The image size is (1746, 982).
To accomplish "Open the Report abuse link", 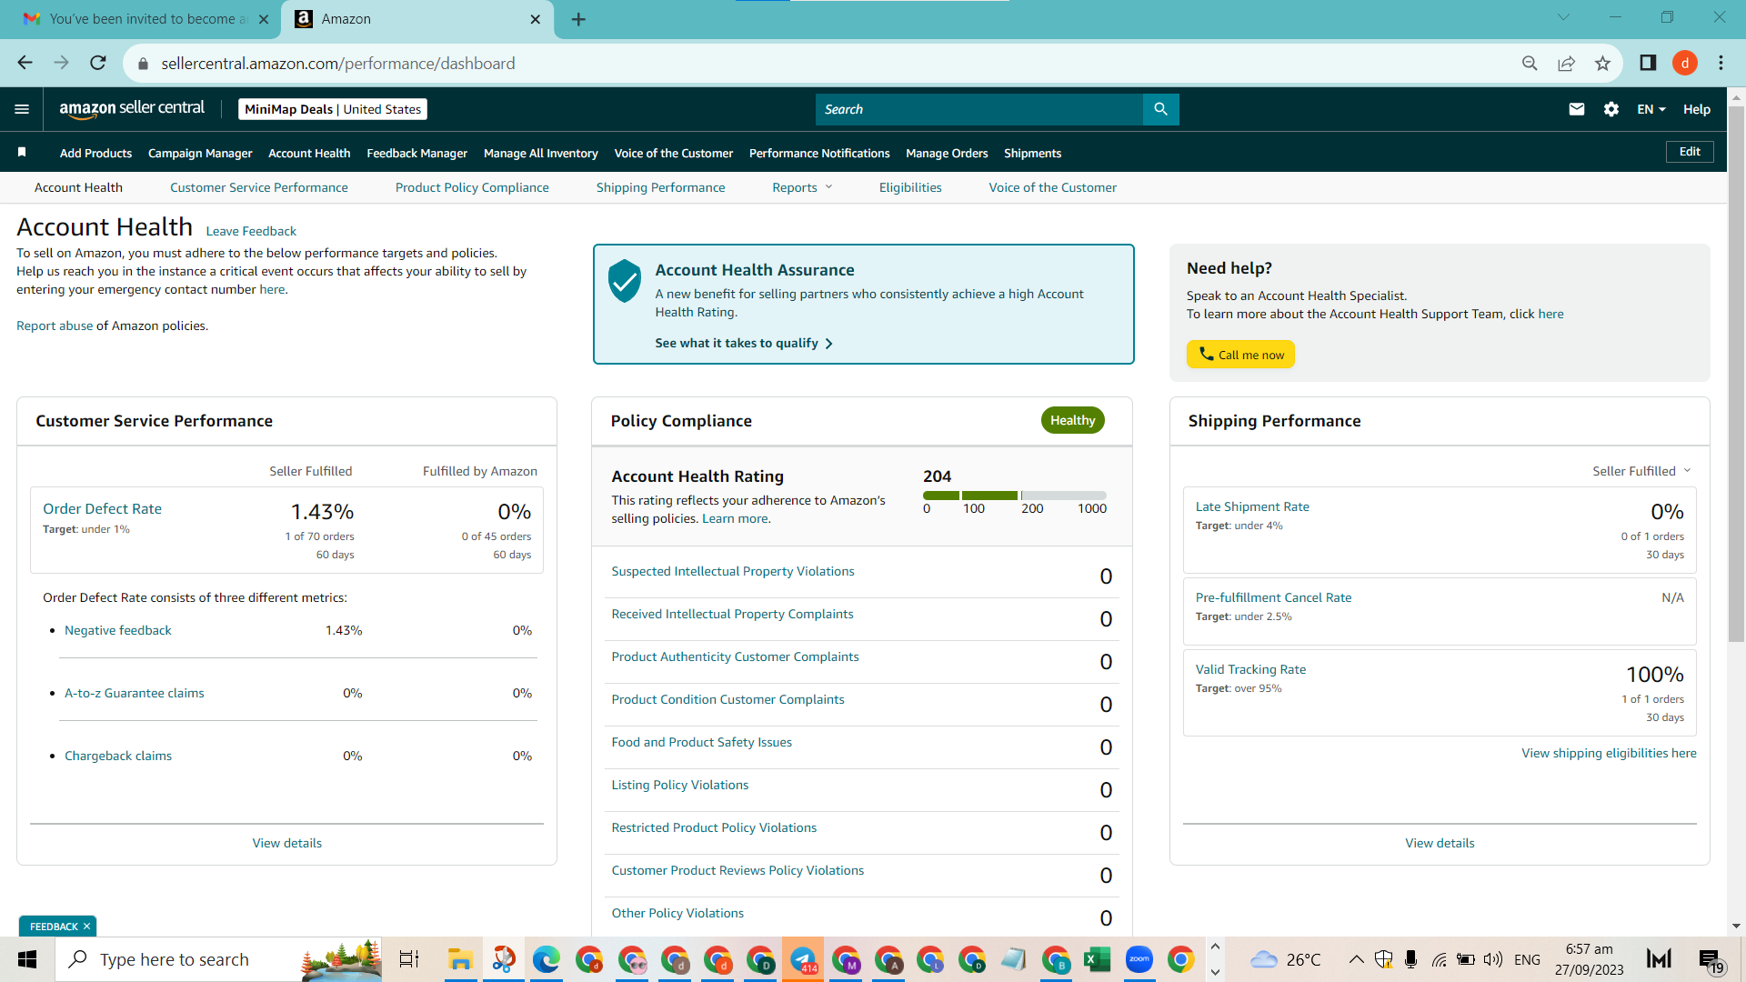I will pyautogui.click(x=55, y=326).
